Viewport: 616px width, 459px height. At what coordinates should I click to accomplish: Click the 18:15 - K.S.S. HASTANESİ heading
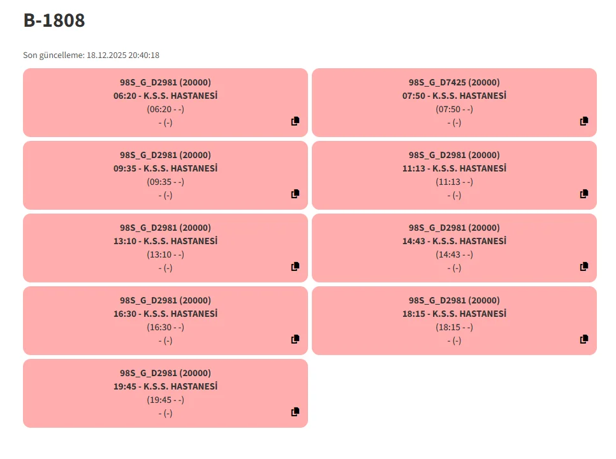(454, 314)
